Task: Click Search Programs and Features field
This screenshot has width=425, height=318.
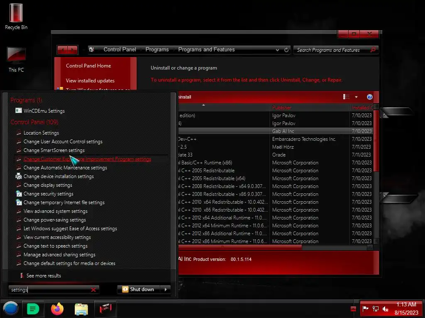Action: (332, 50)
